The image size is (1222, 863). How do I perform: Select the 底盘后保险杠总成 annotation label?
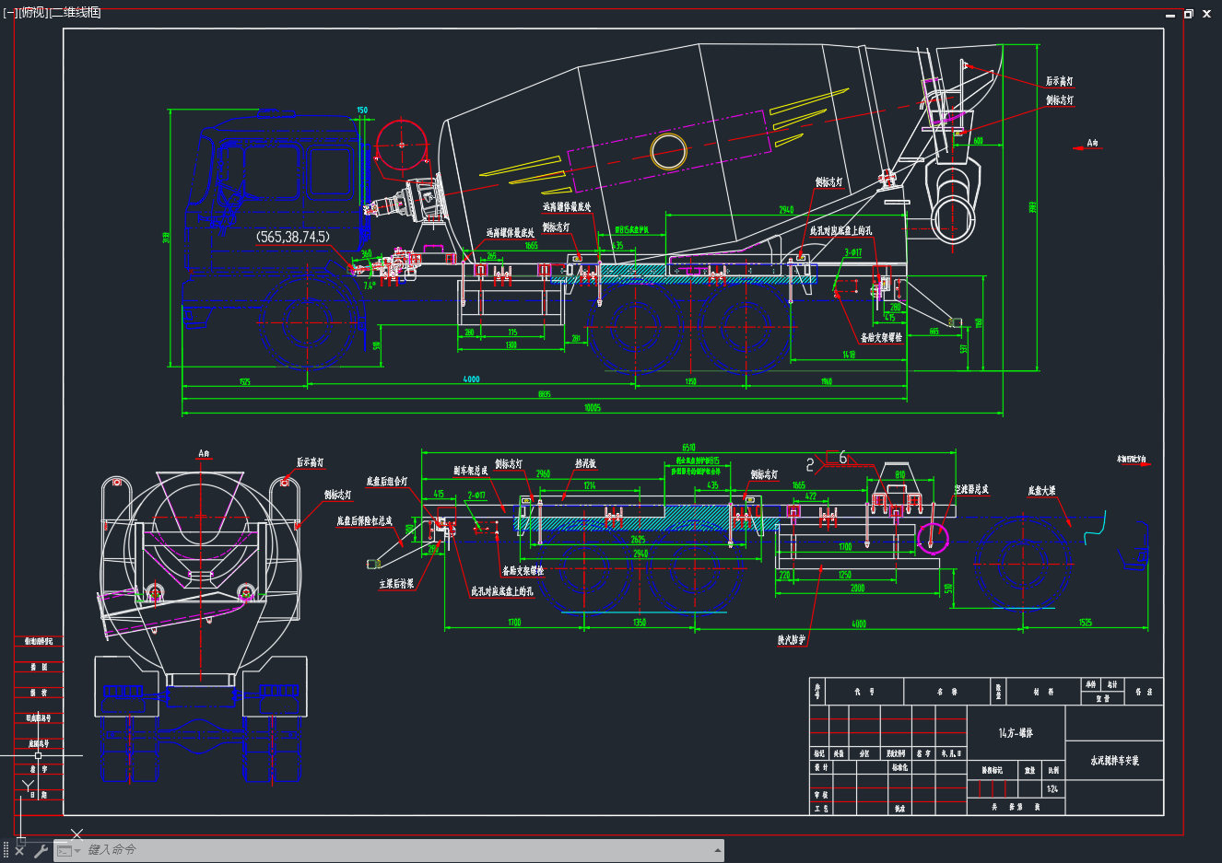(364, 521)
